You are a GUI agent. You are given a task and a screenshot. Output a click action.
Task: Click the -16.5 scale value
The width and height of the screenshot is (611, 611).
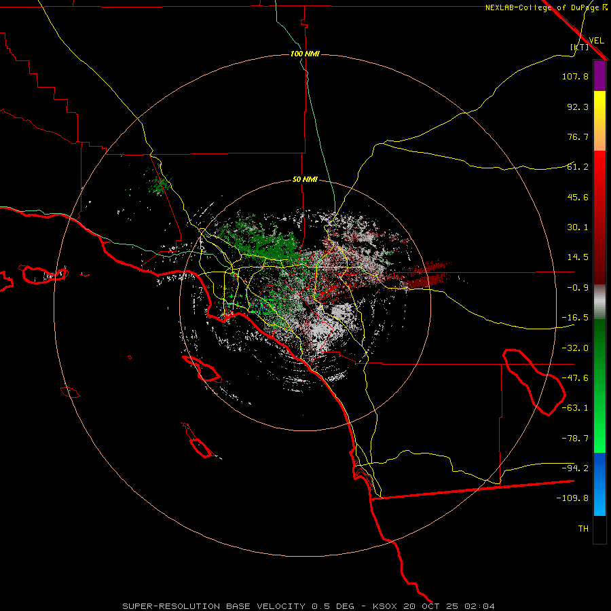575,318
